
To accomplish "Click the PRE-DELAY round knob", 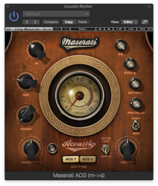I will (x=136, y=103).
